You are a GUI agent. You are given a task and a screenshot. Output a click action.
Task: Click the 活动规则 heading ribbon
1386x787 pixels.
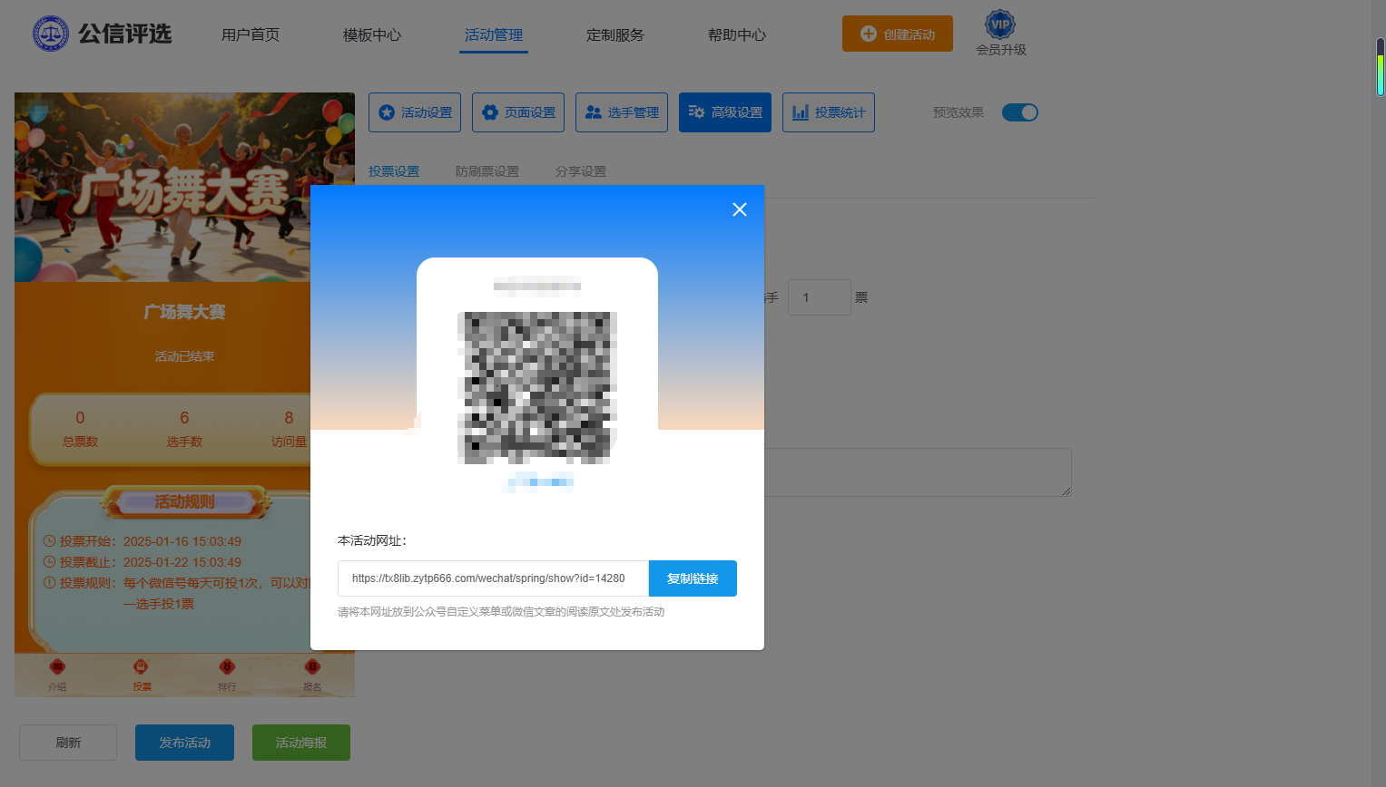pyautogui.click(x=185, y=501)
